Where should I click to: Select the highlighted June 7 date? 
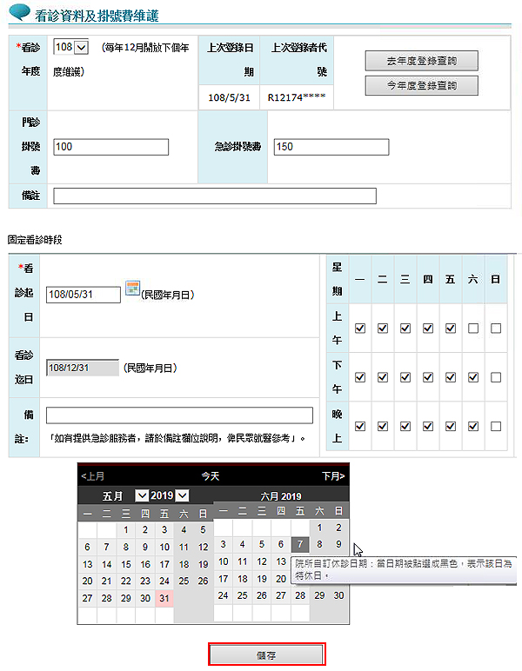click(299, 545)
